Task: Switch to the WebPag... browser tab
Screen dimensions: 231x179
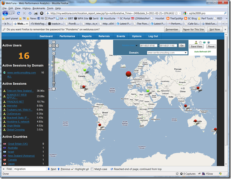Action: click(38, 24)
